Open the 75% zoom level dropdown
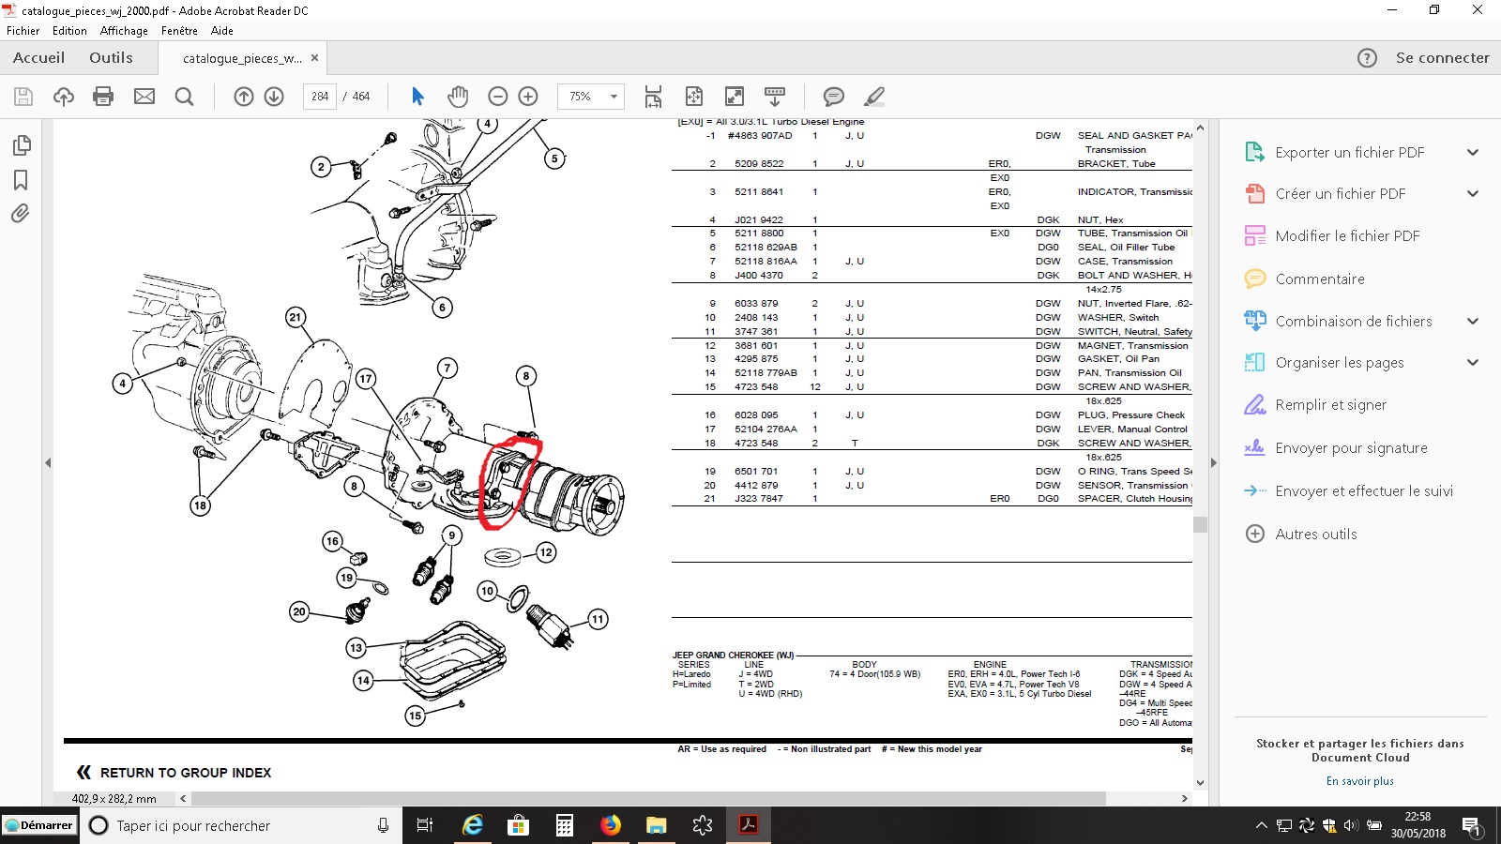 coord(614,97)
